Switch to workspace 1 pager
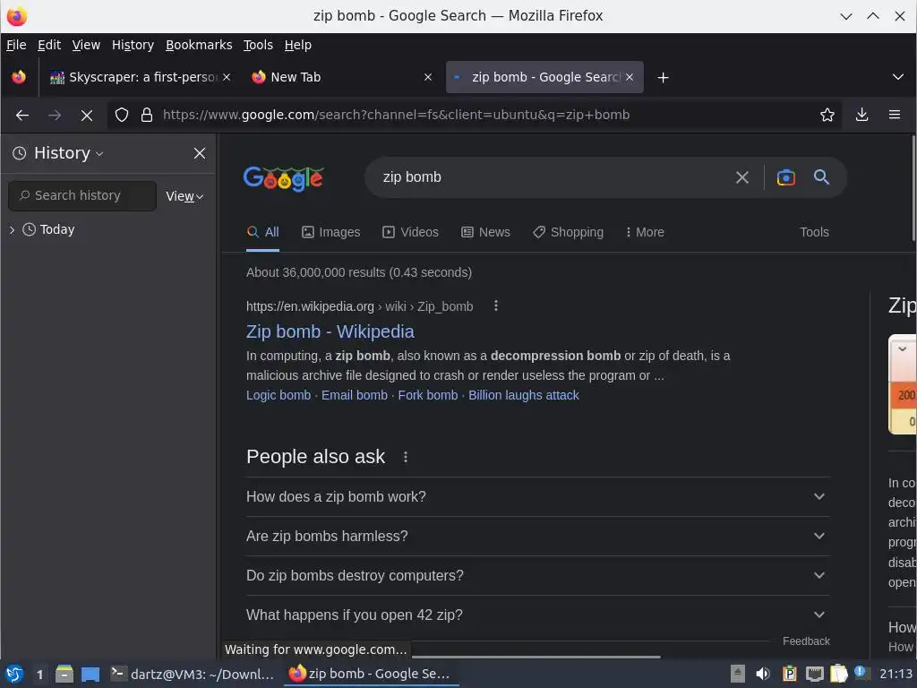The height and width of the screenshot is (688, 917). [x=39, y=674]
